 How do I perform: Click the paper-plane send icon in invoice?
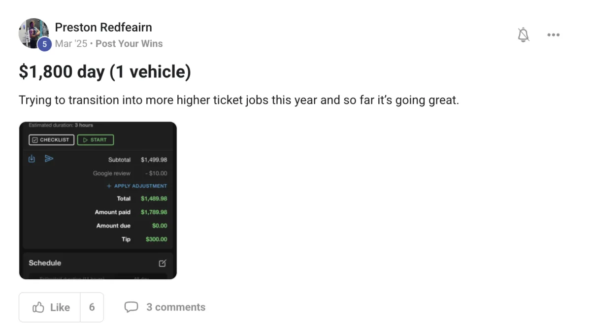49,159
